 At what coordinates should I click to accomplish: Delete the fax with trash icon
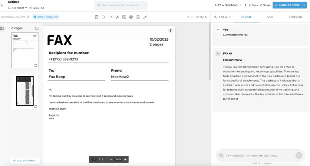[97, 17]
